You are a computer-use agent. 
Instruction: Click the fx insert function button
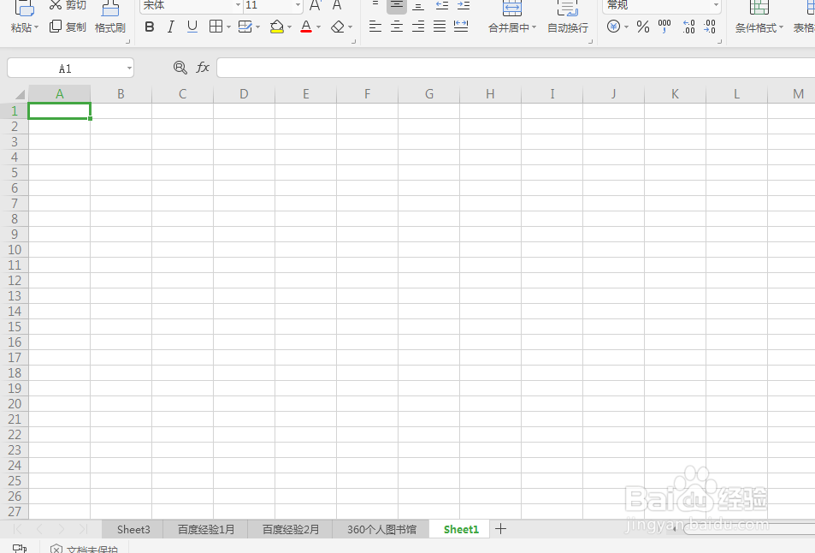pos(202,68)
